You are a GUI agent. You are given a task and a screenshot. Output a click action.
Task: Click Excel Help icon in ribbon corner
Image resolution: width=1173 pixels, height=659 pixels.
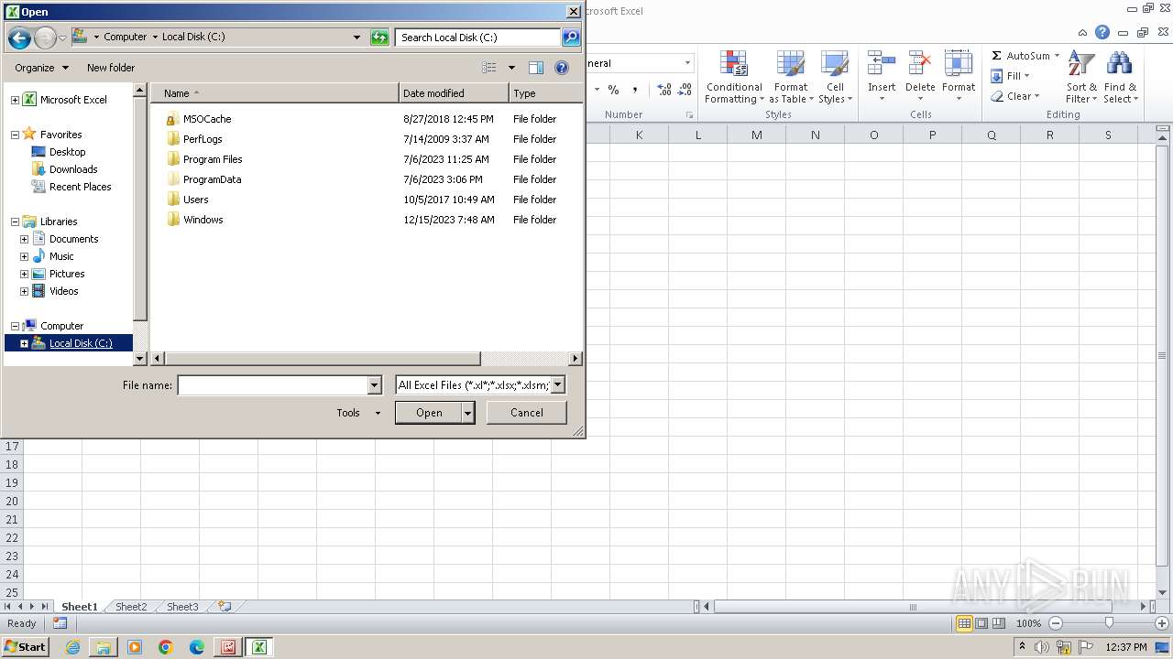click(x=1102, y=32)
